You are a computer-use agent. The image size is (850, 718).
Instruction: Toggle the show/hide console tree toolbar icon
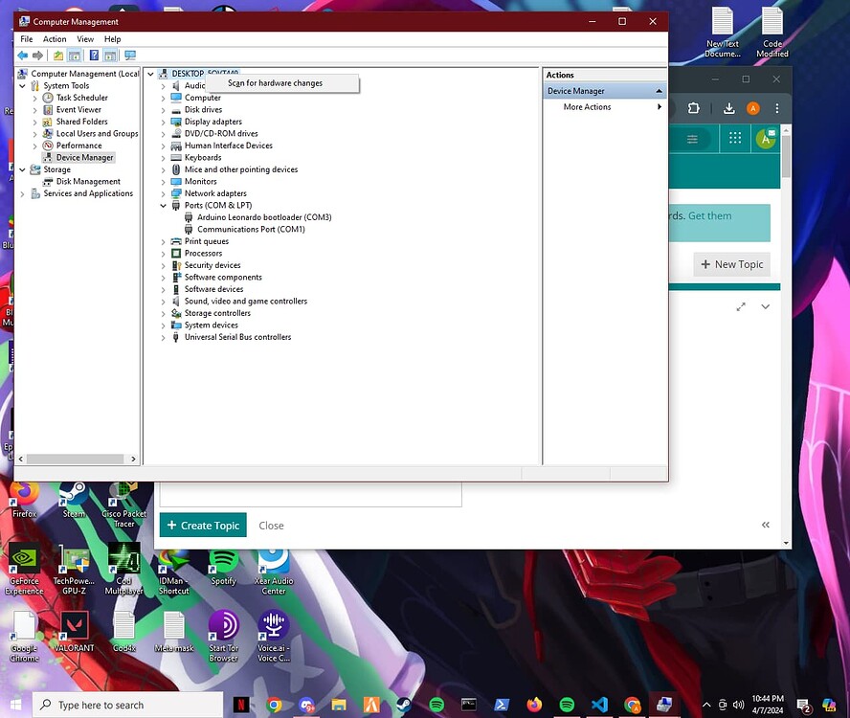[74, 55]
